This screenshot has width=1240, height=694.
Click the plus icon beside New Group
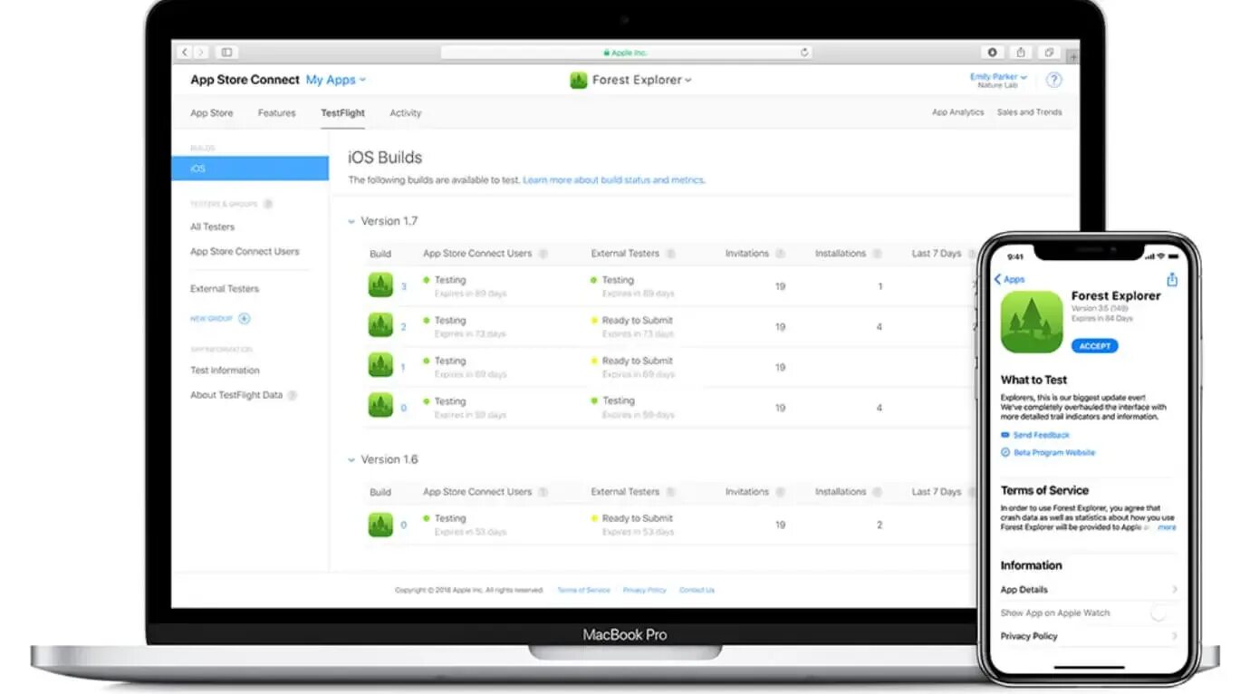[245, 319]
